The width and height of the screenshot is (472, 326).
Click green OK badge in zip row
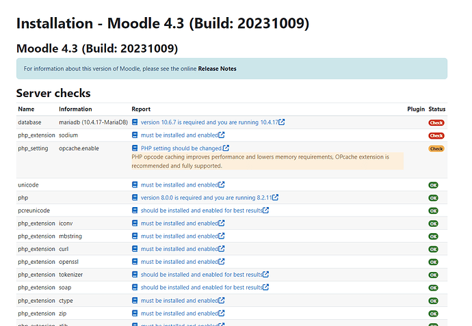(433, 314)
